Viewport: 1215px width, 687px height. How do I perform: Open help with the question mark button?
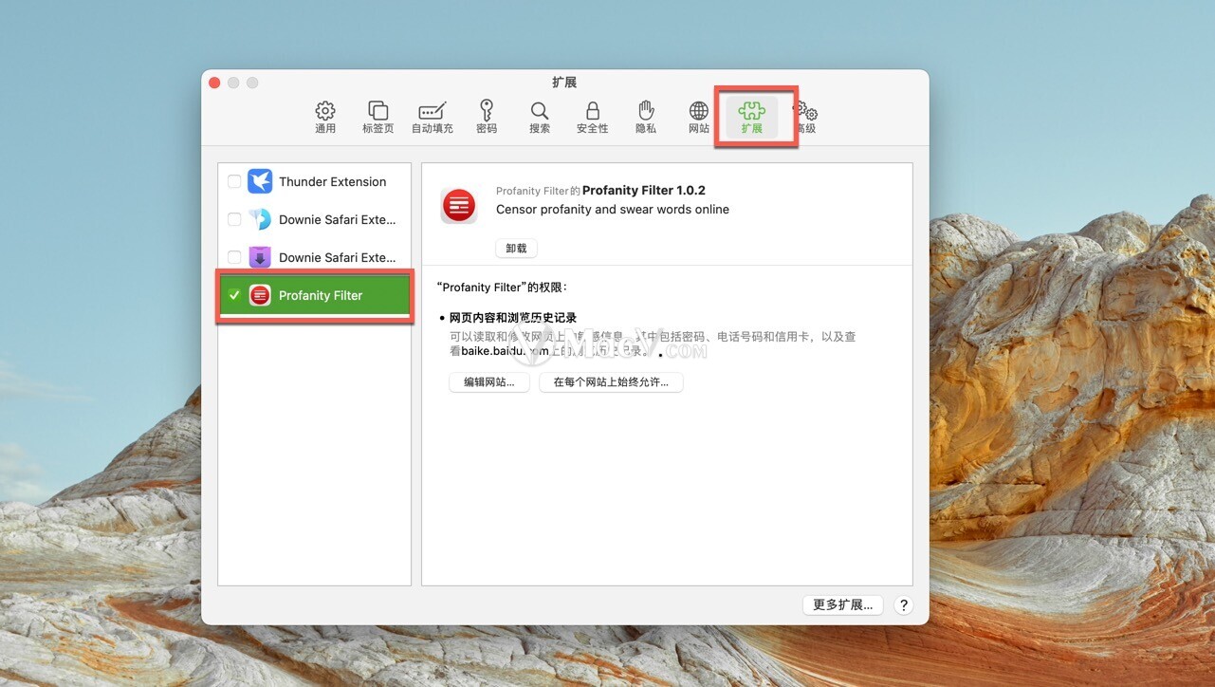(903, 605)
